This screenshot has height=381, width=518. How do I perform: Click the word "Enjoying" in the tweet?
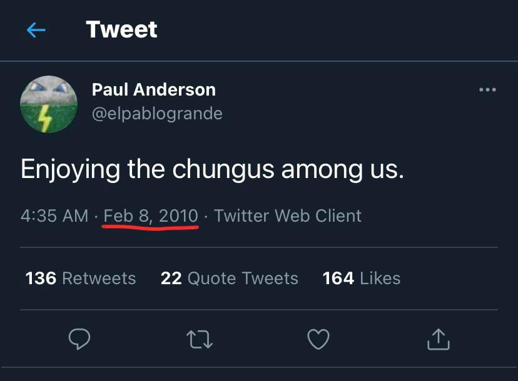pos(70,170)
